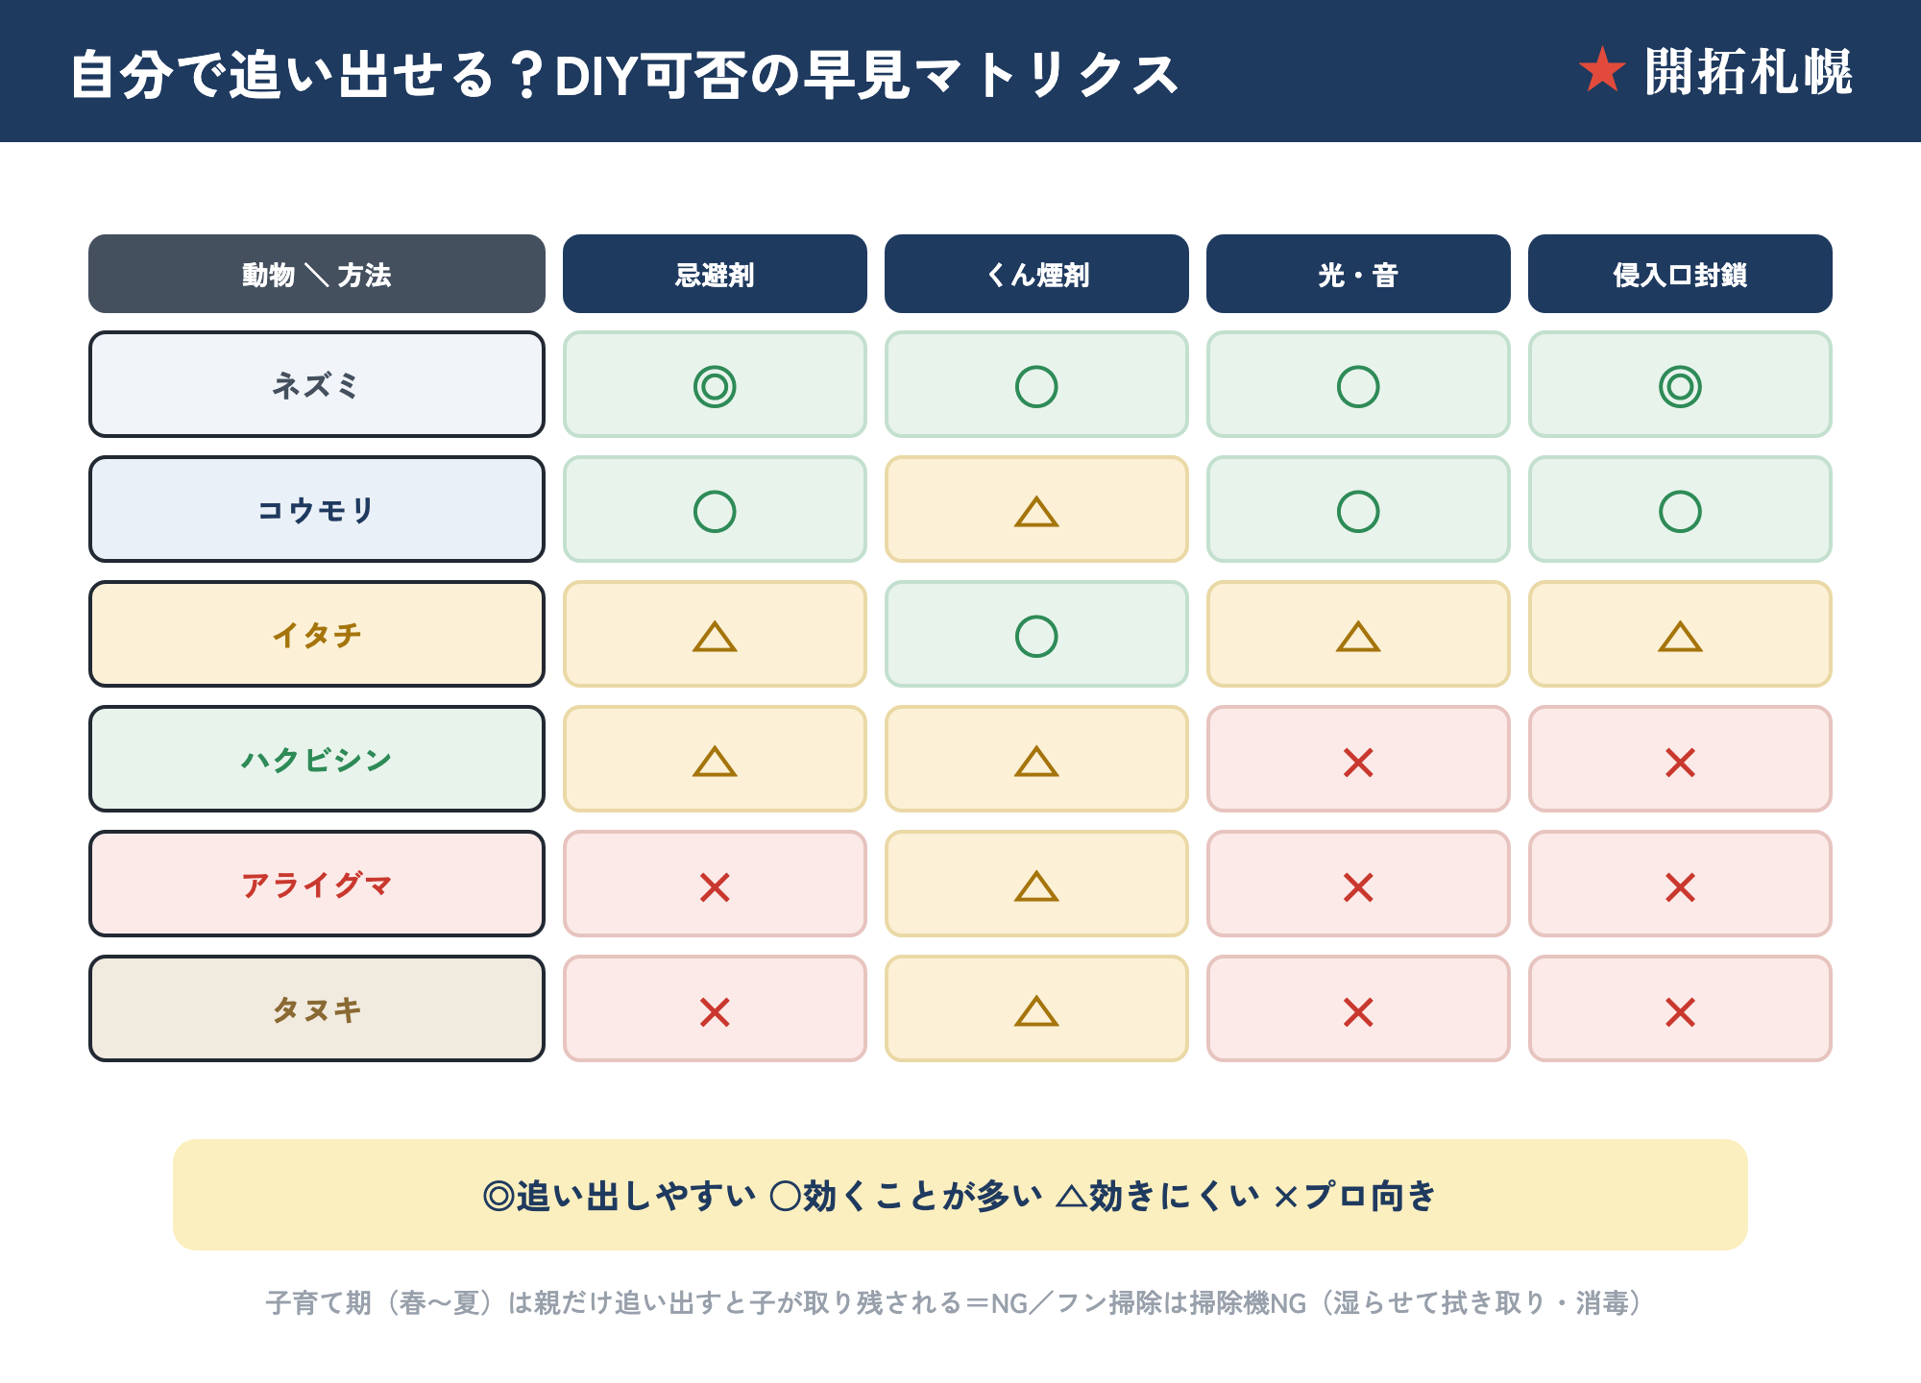Click circle icon for イタチ くん煙剤
The width and height of the screenshot is (1921, 1383).
tap(1036, 637)
